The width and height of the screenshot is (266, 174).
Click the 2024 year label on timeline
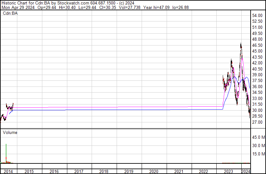click(x=245, y=171)
